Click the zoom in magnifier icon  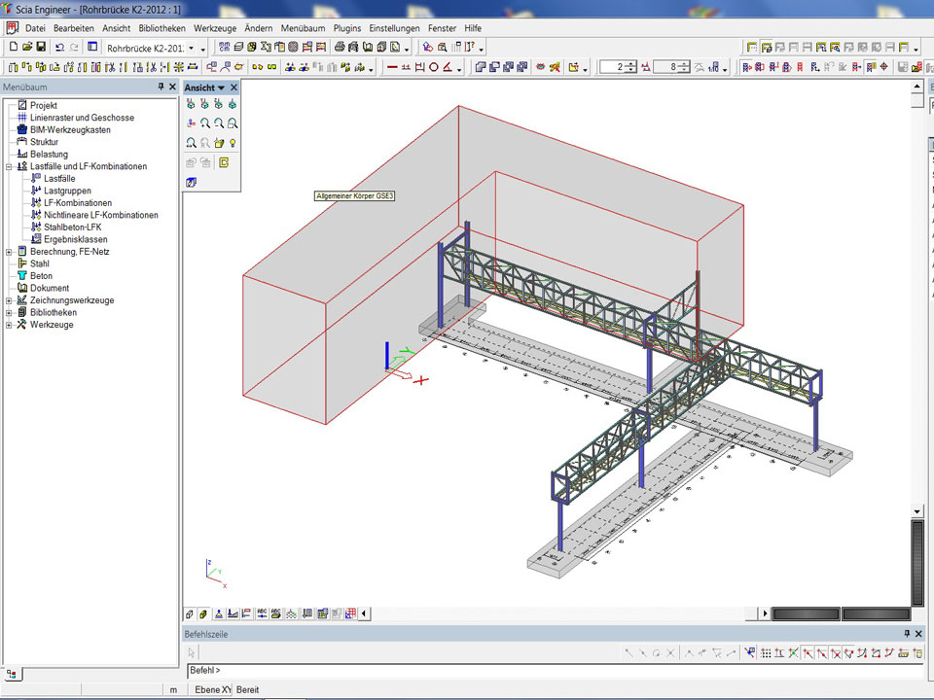tap(205, 123)
